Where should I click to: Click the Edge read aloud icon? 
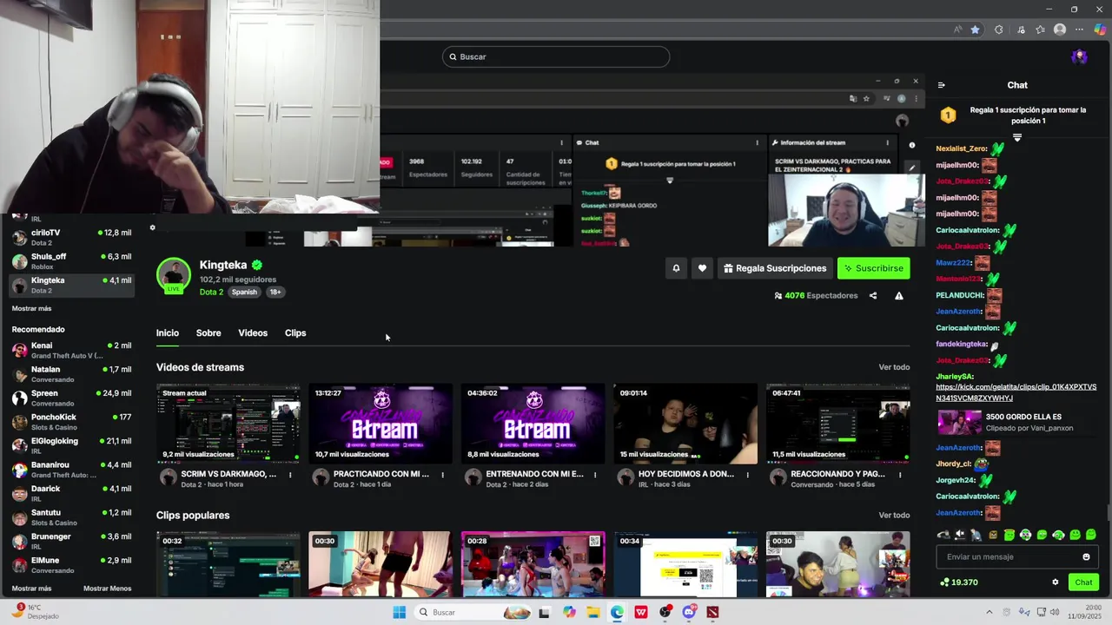pyautogui.click(x=958, y=30)
